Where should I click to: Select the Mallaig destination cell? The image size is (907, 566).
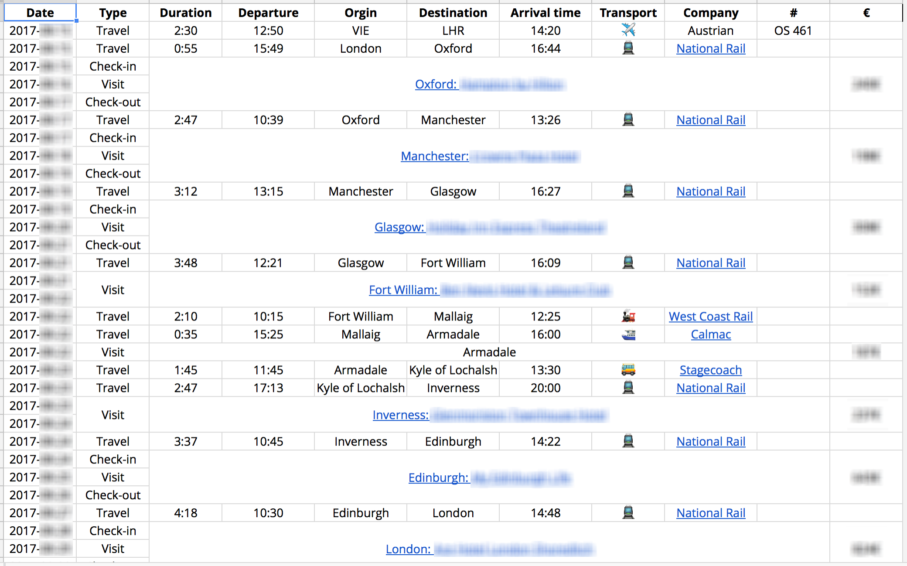click(x=453, y=316)
